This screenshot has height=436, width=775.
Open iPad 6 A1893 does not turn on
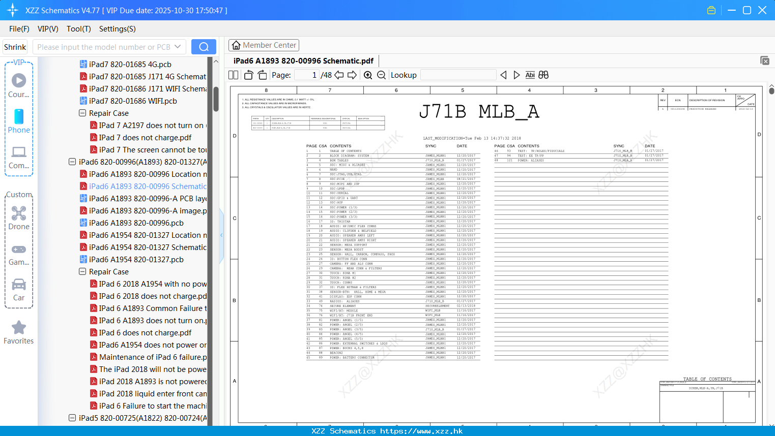pos(148,320)
